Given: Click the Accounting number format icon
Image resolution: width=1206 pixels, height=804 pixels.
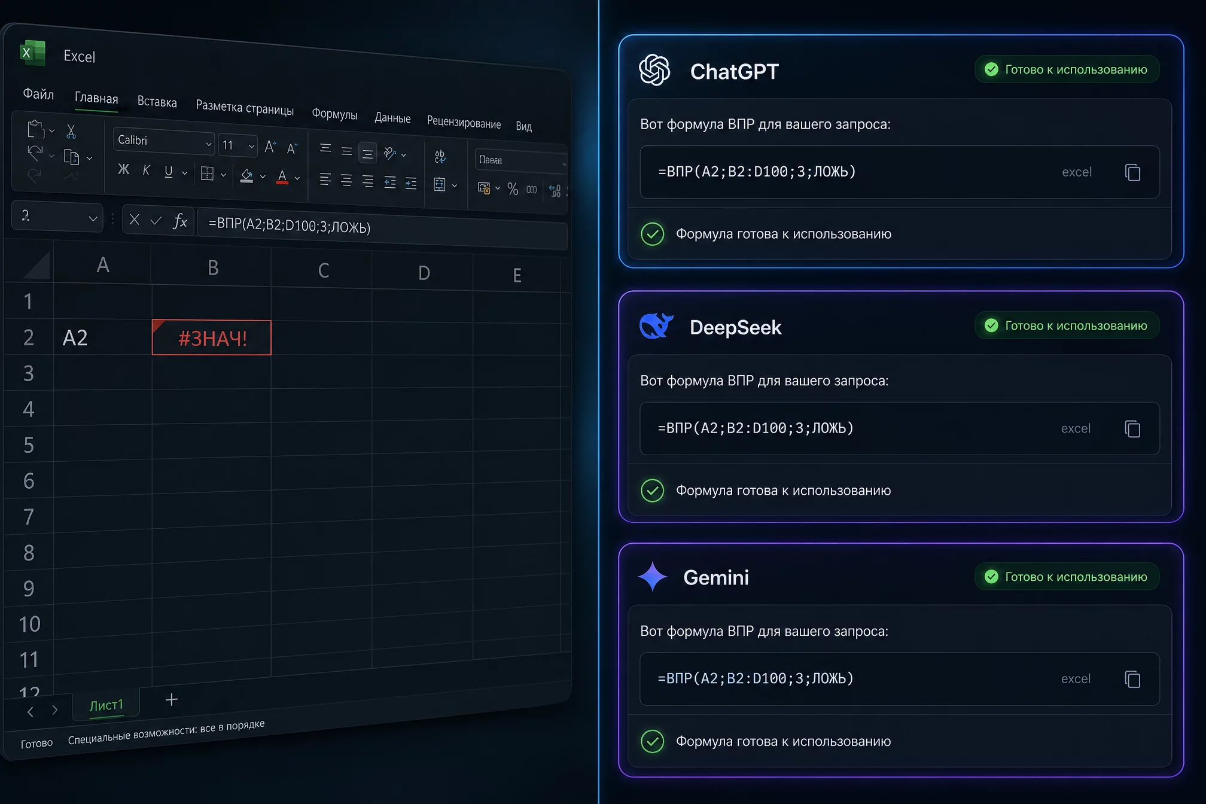Looking at the screenshot, I should point(483,188).
